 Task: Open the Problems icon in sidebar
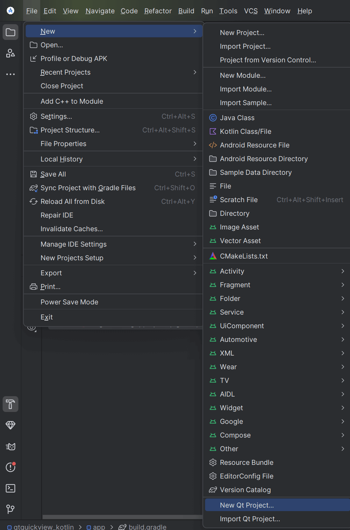(10, 467)
